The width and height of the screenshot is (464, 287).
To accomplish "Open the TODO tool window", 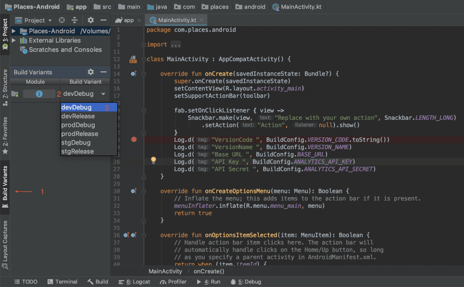I will [x=26, y=282].
